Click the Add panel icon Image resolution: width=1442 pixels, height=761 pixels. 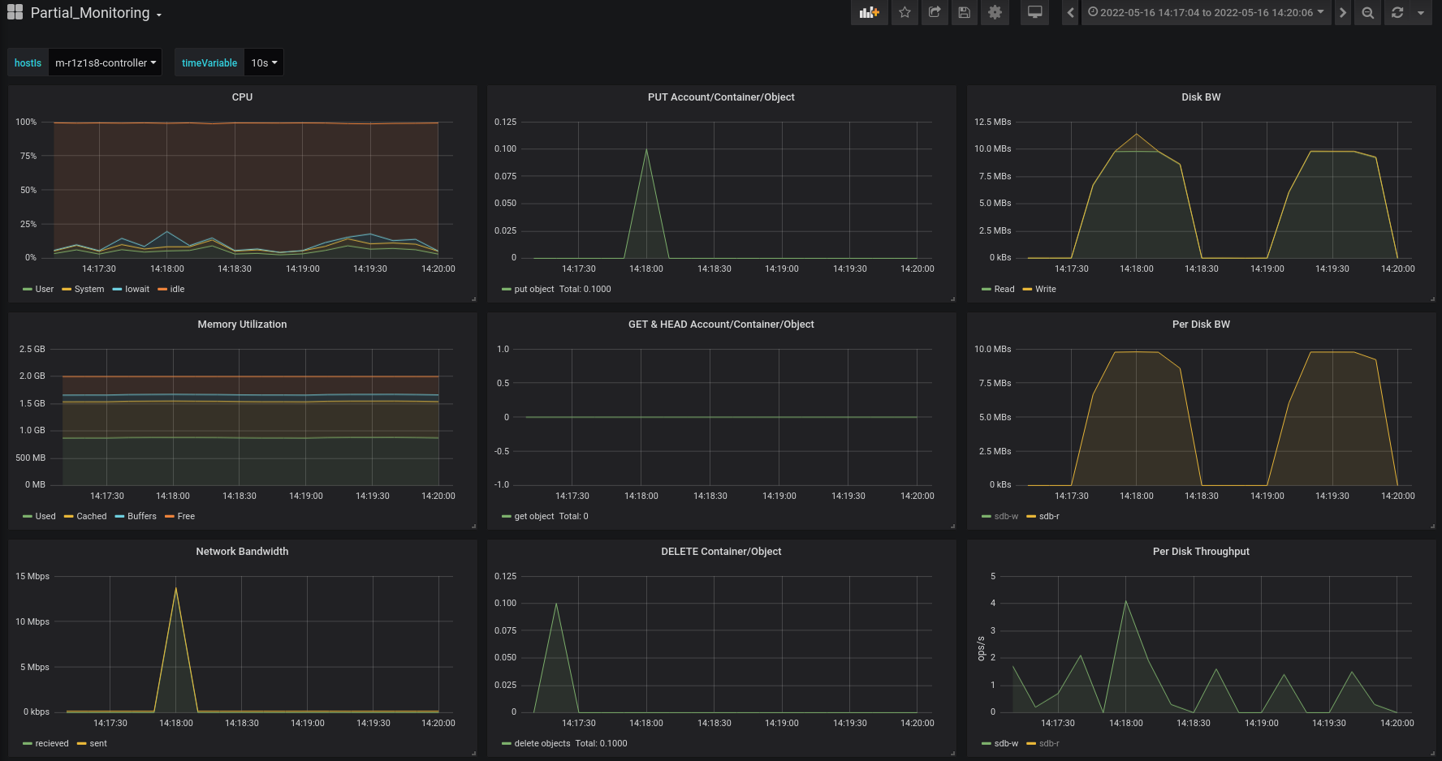[x=869, y=12]
